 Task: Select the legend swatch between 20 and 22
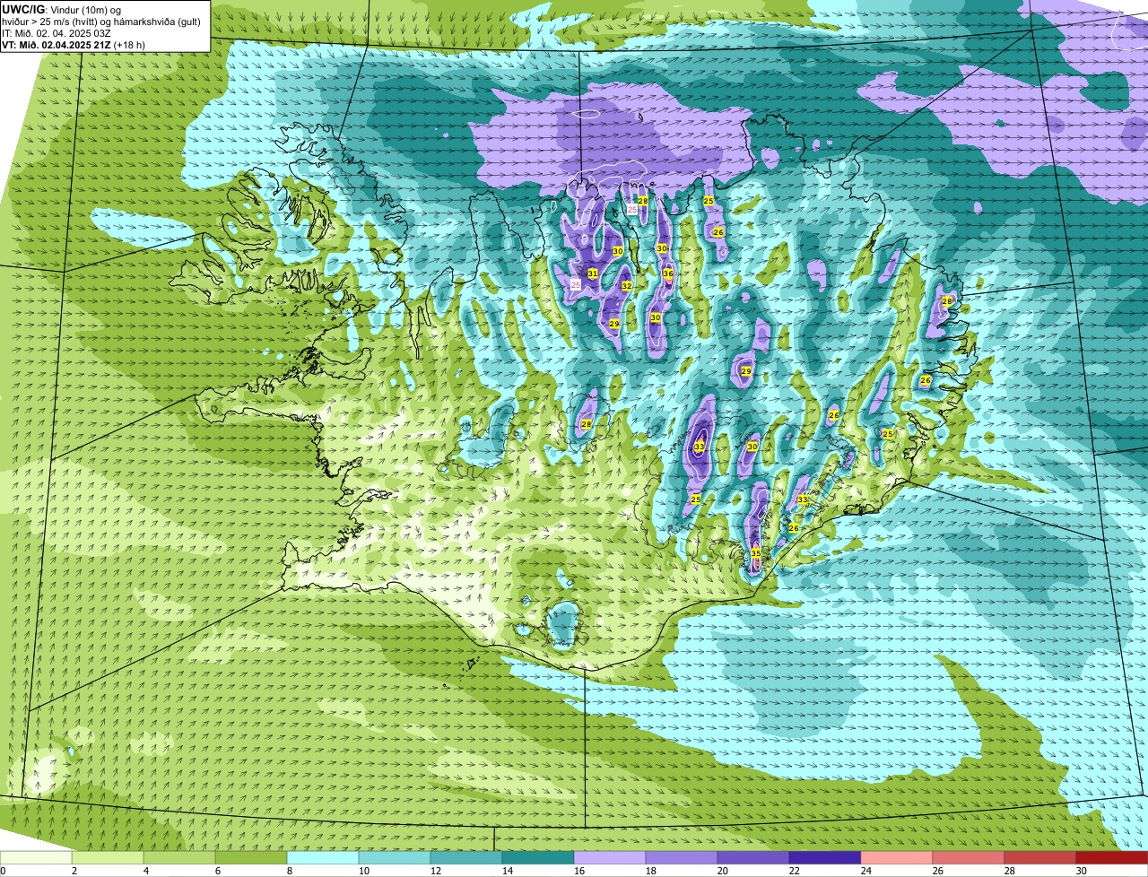click(x=753, y=857)
